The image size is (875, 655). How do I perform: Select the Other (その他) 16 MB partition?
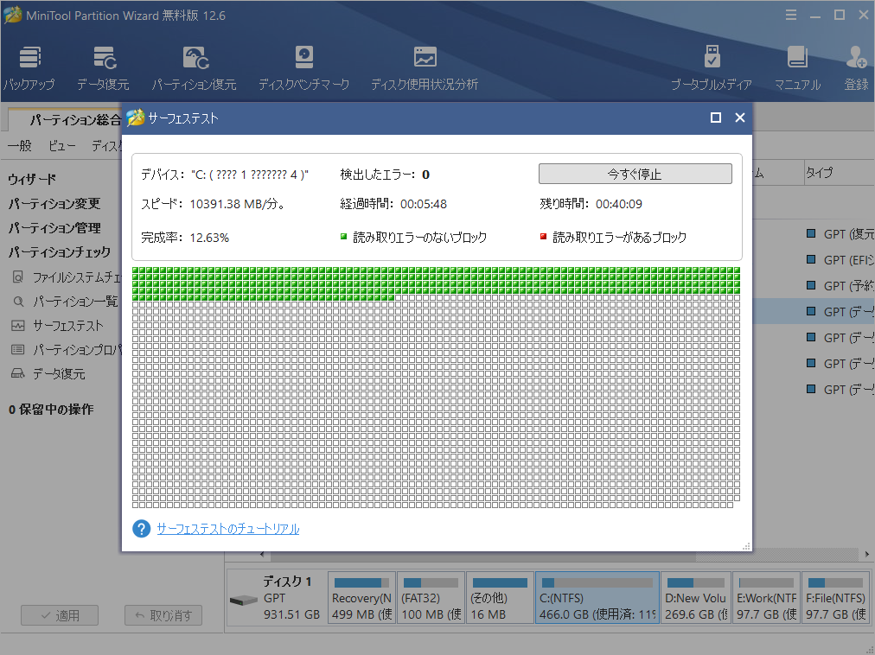500,597
